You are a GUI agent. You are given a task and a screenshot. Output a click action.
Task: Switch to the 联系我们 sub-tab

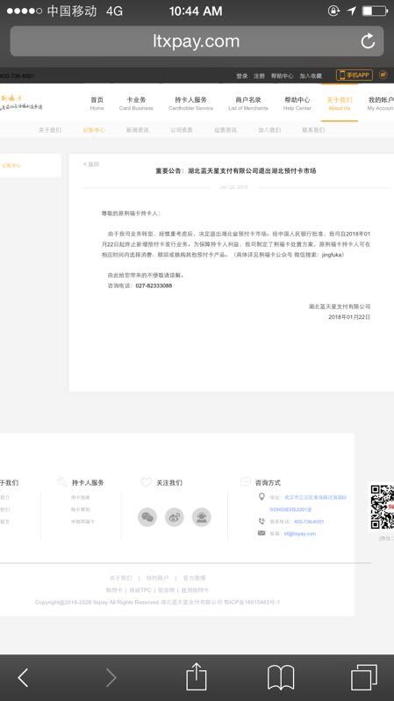pyautogui.click(x=313, y=130)
